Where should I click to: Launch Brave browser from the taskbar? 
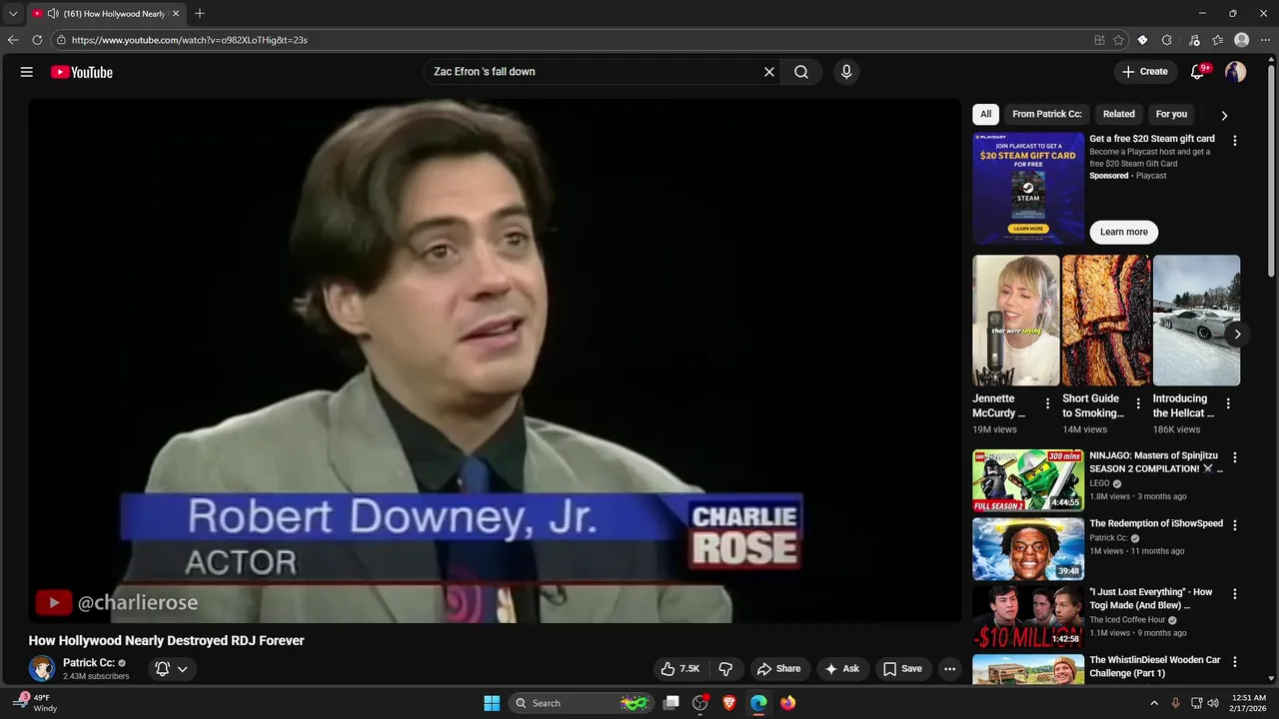tap(729, 703)
